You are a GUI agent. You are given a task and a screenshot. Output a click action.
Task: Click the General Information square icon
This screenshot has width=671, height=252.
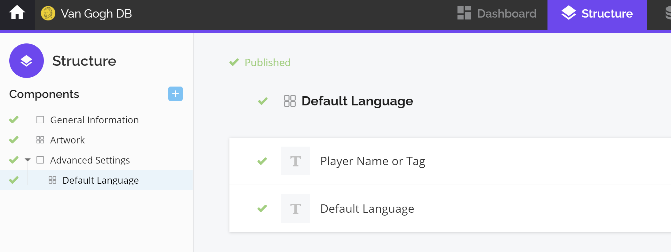pos(40,119)
